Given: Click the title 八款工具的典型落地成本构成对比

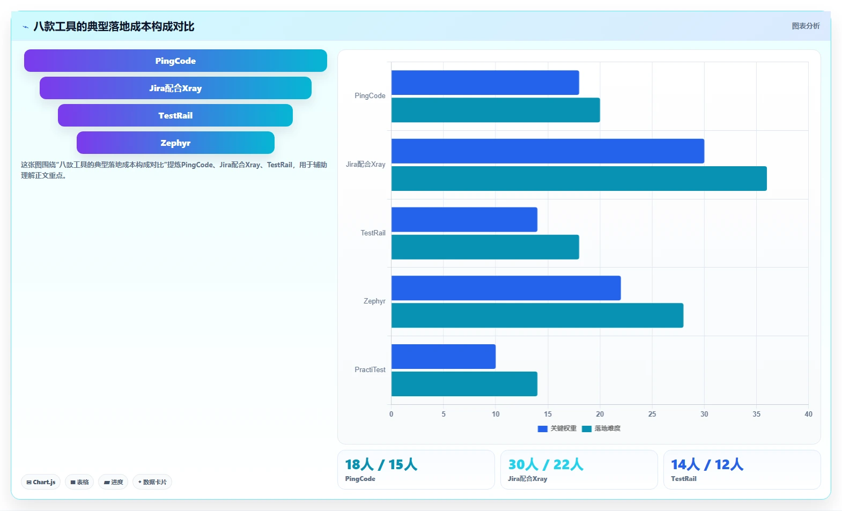Looking at the screenshot, I should 114,27.
